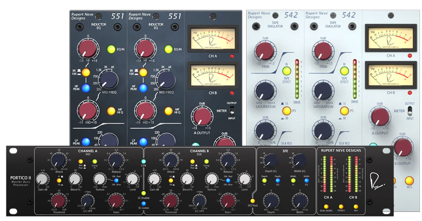Adjust Channel A Limit knob
This screenshot has height=221, width=422.
pyautogui.click(x=133, y=180)
